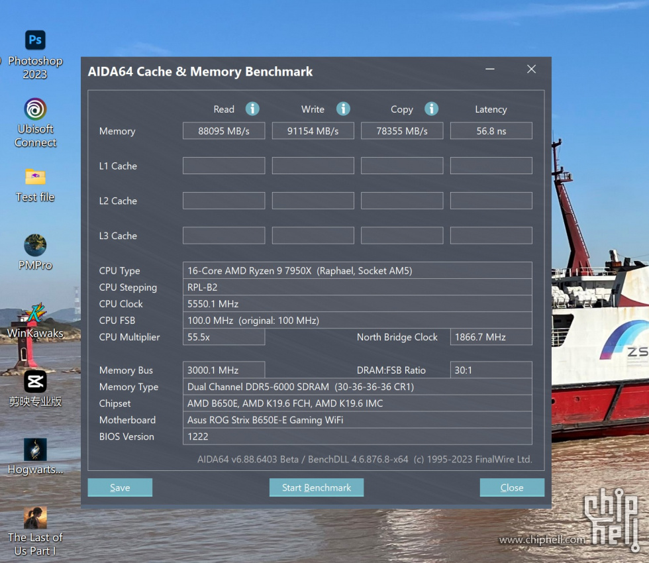Click the Latency column header

click(491, 109)
